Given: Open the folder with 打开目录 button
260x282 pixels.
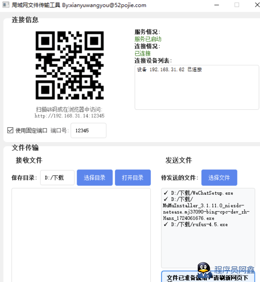Looking at the screenshot, I should [x=132, y=178].
